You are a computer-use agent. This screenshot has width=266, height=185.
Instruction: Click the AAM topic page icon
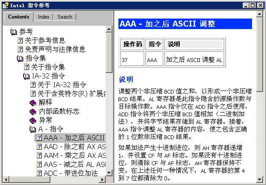39,156
